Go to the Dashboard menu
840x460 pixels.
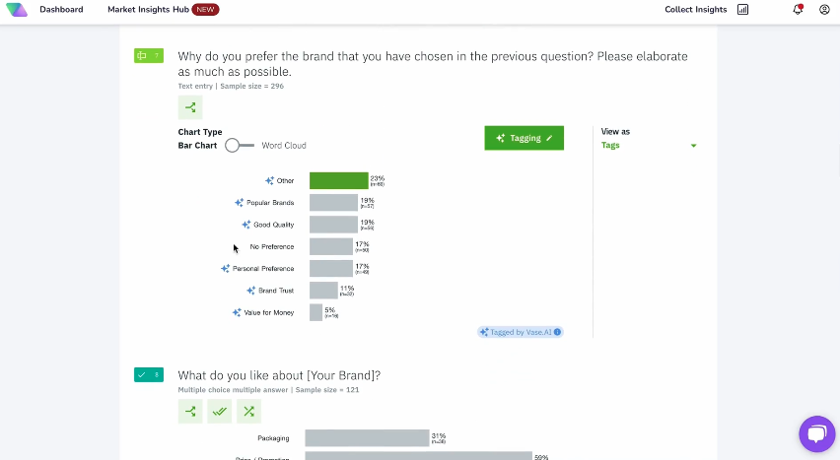[61, 10]
